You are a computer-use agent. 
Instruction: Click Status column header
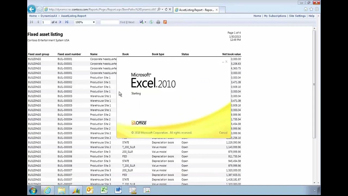coord(185,54)
